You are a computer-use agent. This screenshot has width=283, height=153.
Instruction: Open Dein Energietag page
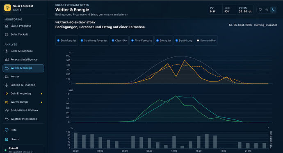[x=23, y=93]
